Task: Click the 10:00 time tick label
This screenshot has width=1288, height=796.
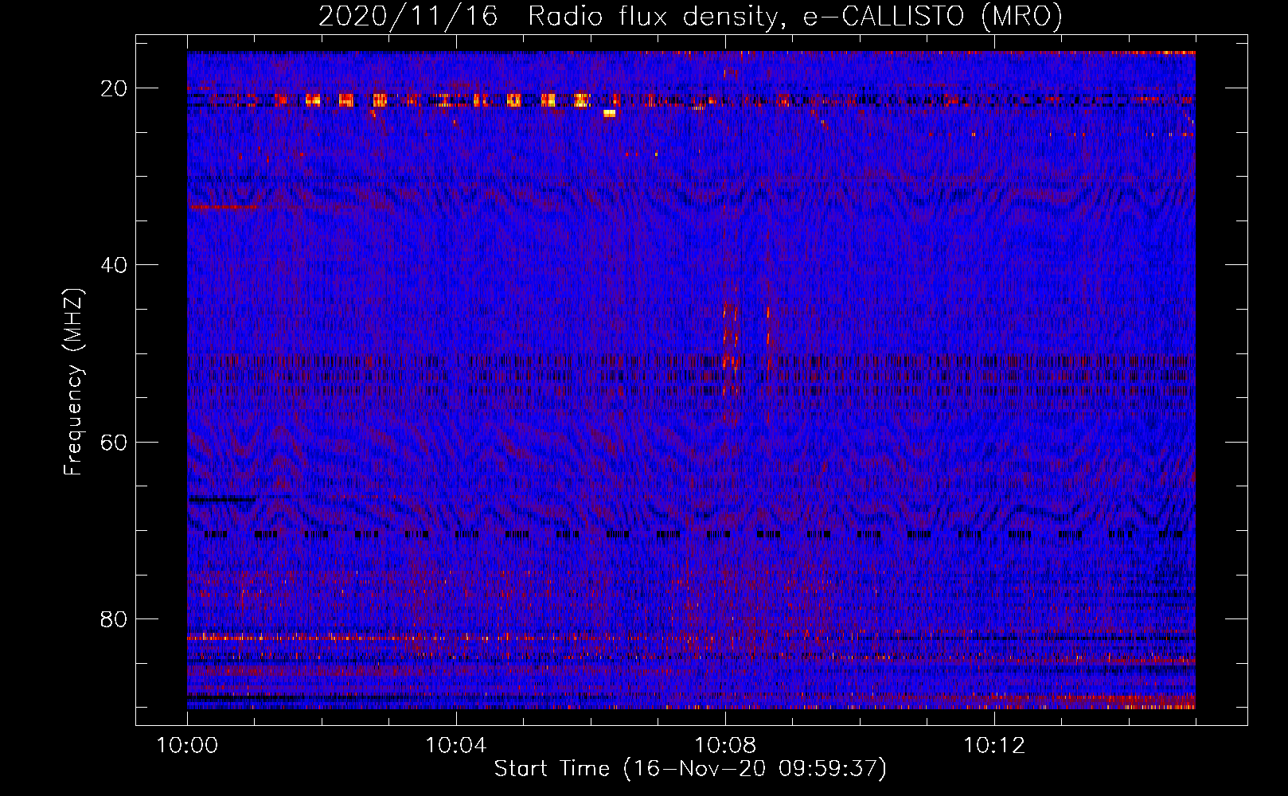Action: coord(187,746)
